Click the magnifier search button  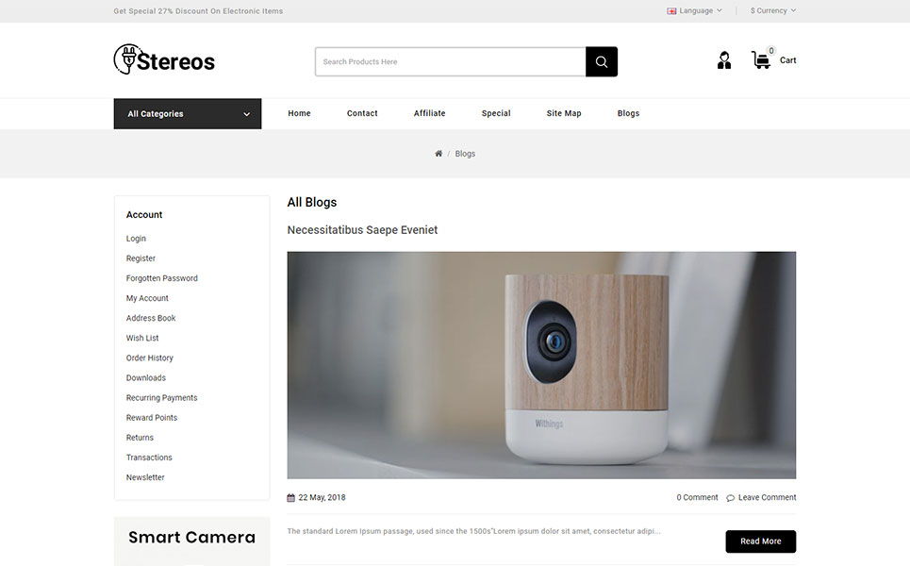tap(602, 61)
